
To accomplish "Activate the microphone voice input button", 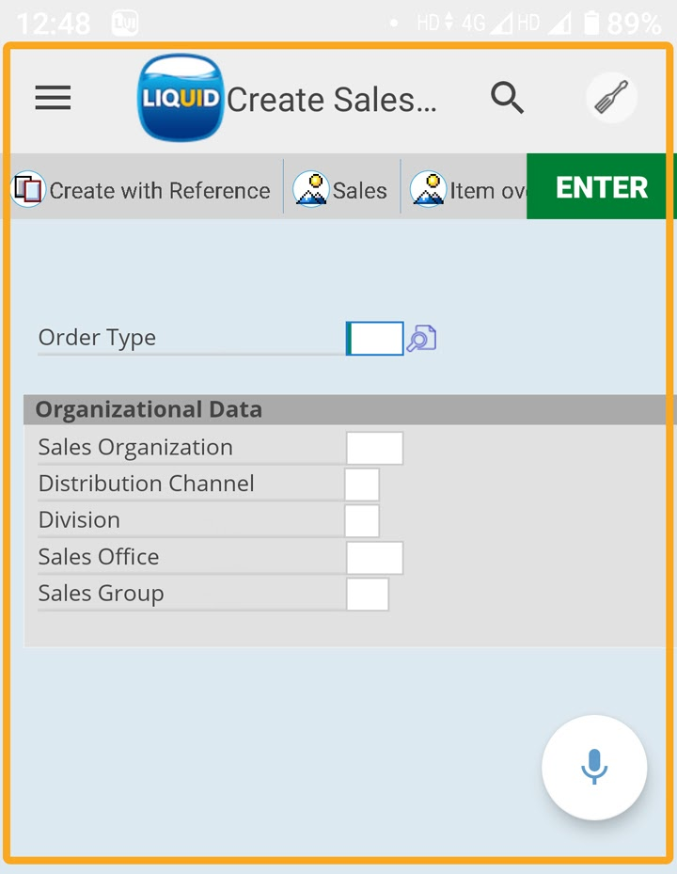I will click(x=593, y=767).
